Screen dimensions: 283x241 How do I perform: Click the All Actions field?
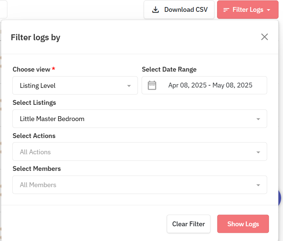140,152
